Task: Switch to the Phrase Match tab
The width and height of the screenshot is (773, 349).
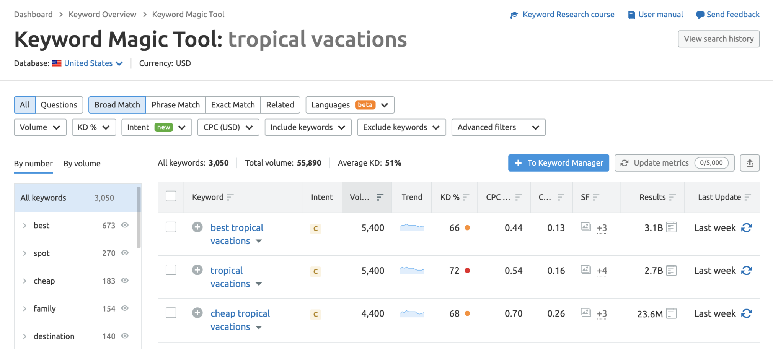Action: 175,105
